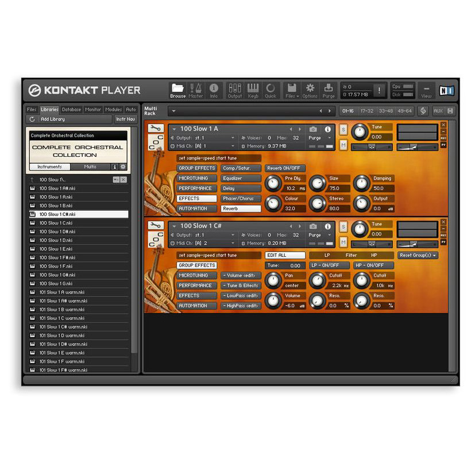Remove the 100 Slow 1 C# instrument
471x471 pixels.
(443, 222)
